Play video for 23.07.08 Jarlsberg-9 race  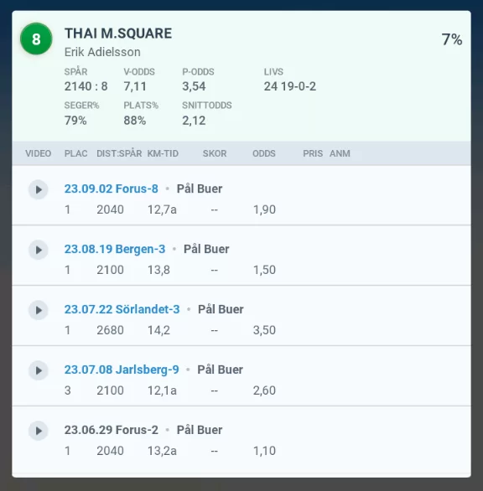(x=39, y=370)
